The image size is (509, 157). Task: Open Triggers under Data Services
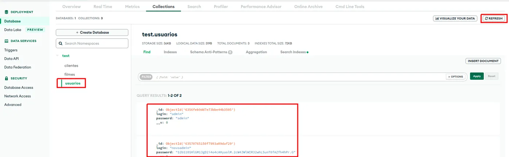(x=11, y=50)
